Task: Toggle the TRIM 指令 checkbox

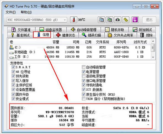Action: 83,98
